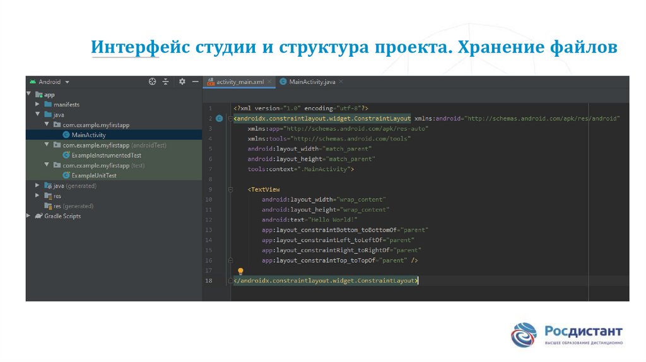Click the yellow lightbulb quick-fix icon
646x362 pixels.
[240, 271]
